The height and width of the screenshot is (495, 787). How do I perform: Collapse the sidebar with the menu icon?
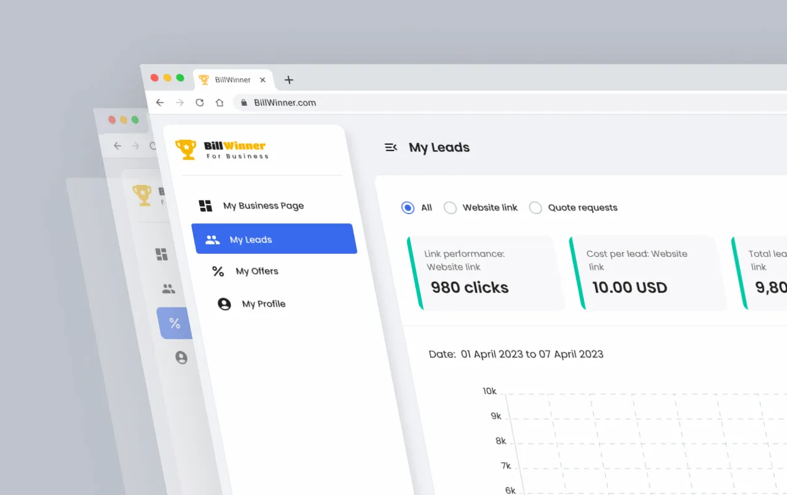pyautogui.click(x=390, y=147)
